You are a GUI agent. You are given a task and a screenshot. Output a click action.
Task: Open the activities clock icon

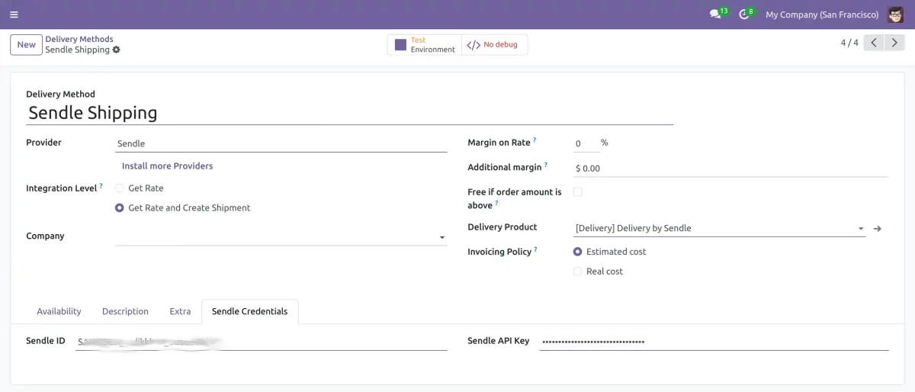(x=744, y=14)
